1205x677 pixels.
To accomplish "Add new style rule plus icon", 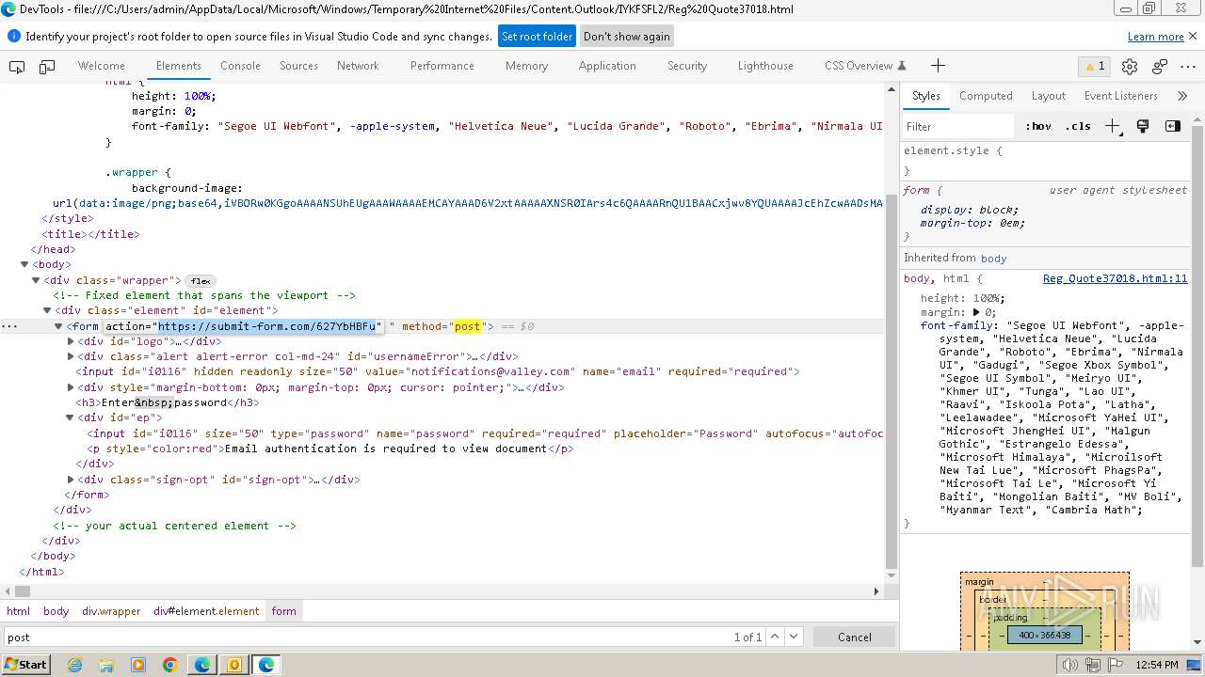I will click(x=1113, y=126).
